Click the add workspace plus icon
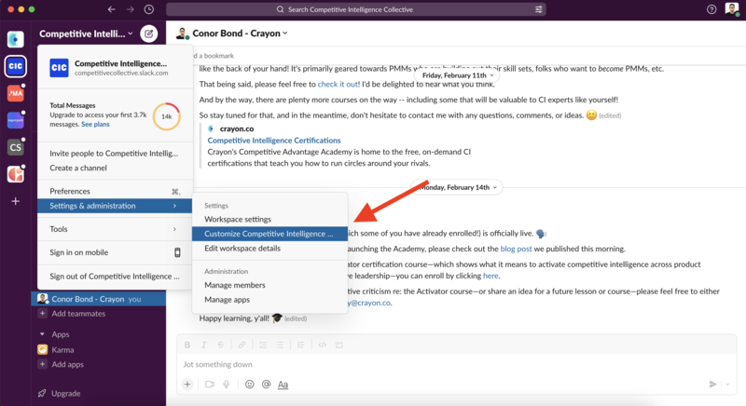This screenshot has width=746, height=406. tap(15, 201)
